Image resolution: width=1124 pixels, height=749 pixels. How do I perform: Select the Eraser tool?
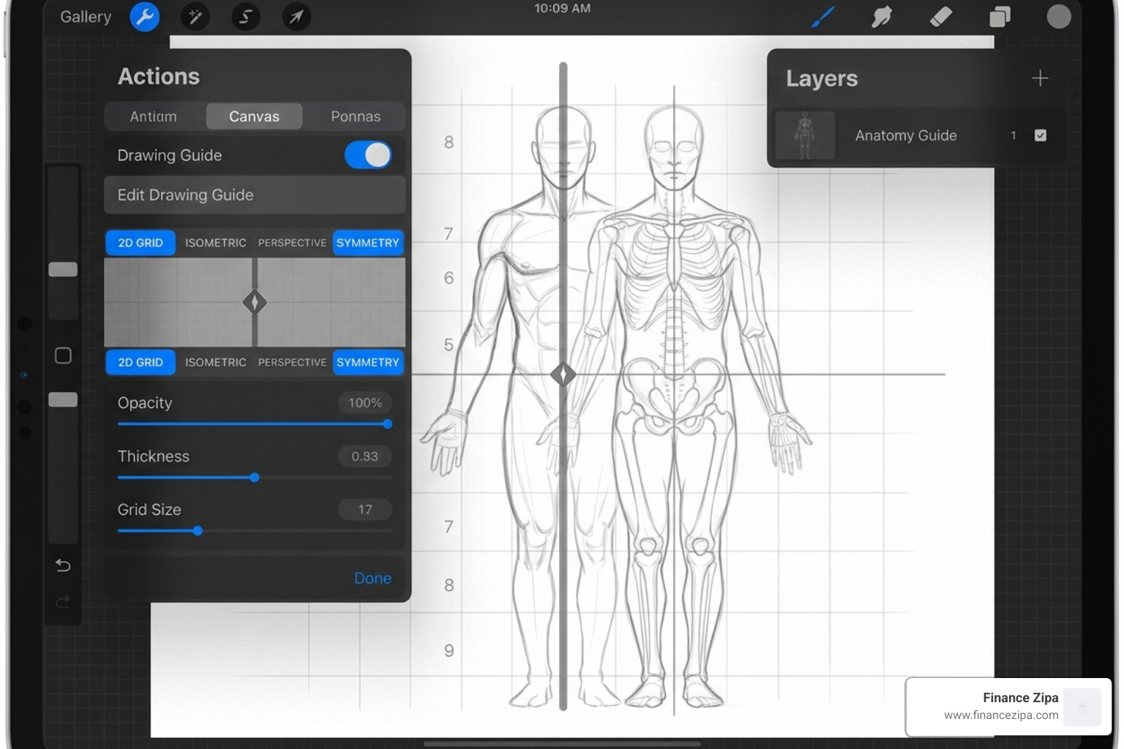[x=941, y=16]
